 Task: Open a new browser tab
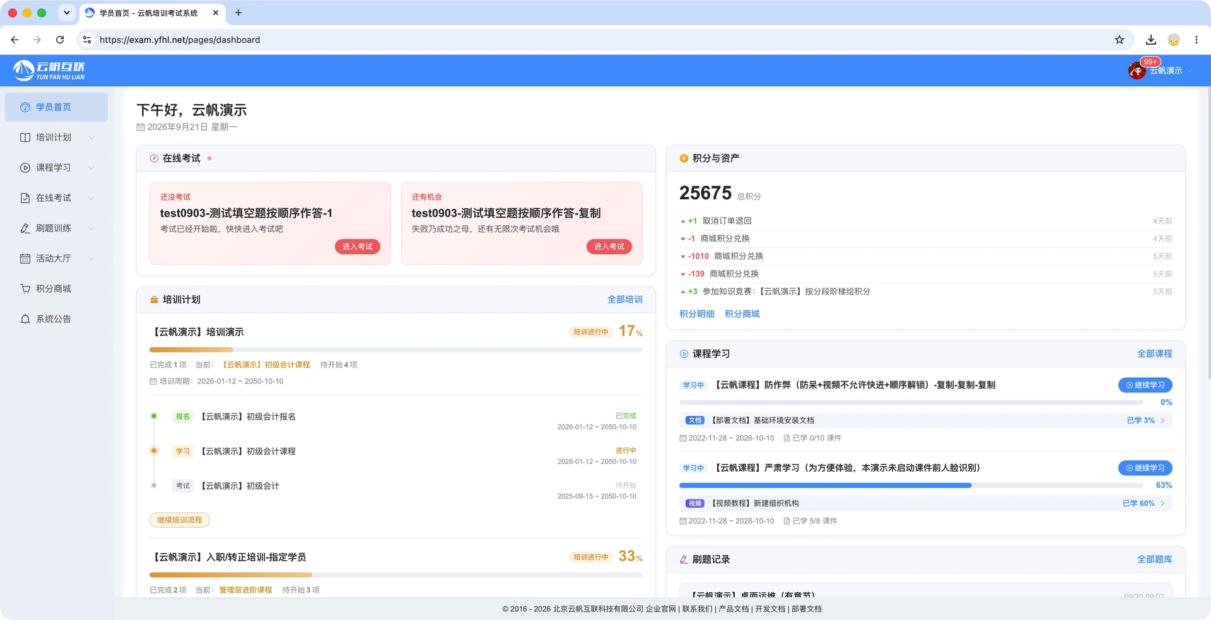click(x=238, y=13)
